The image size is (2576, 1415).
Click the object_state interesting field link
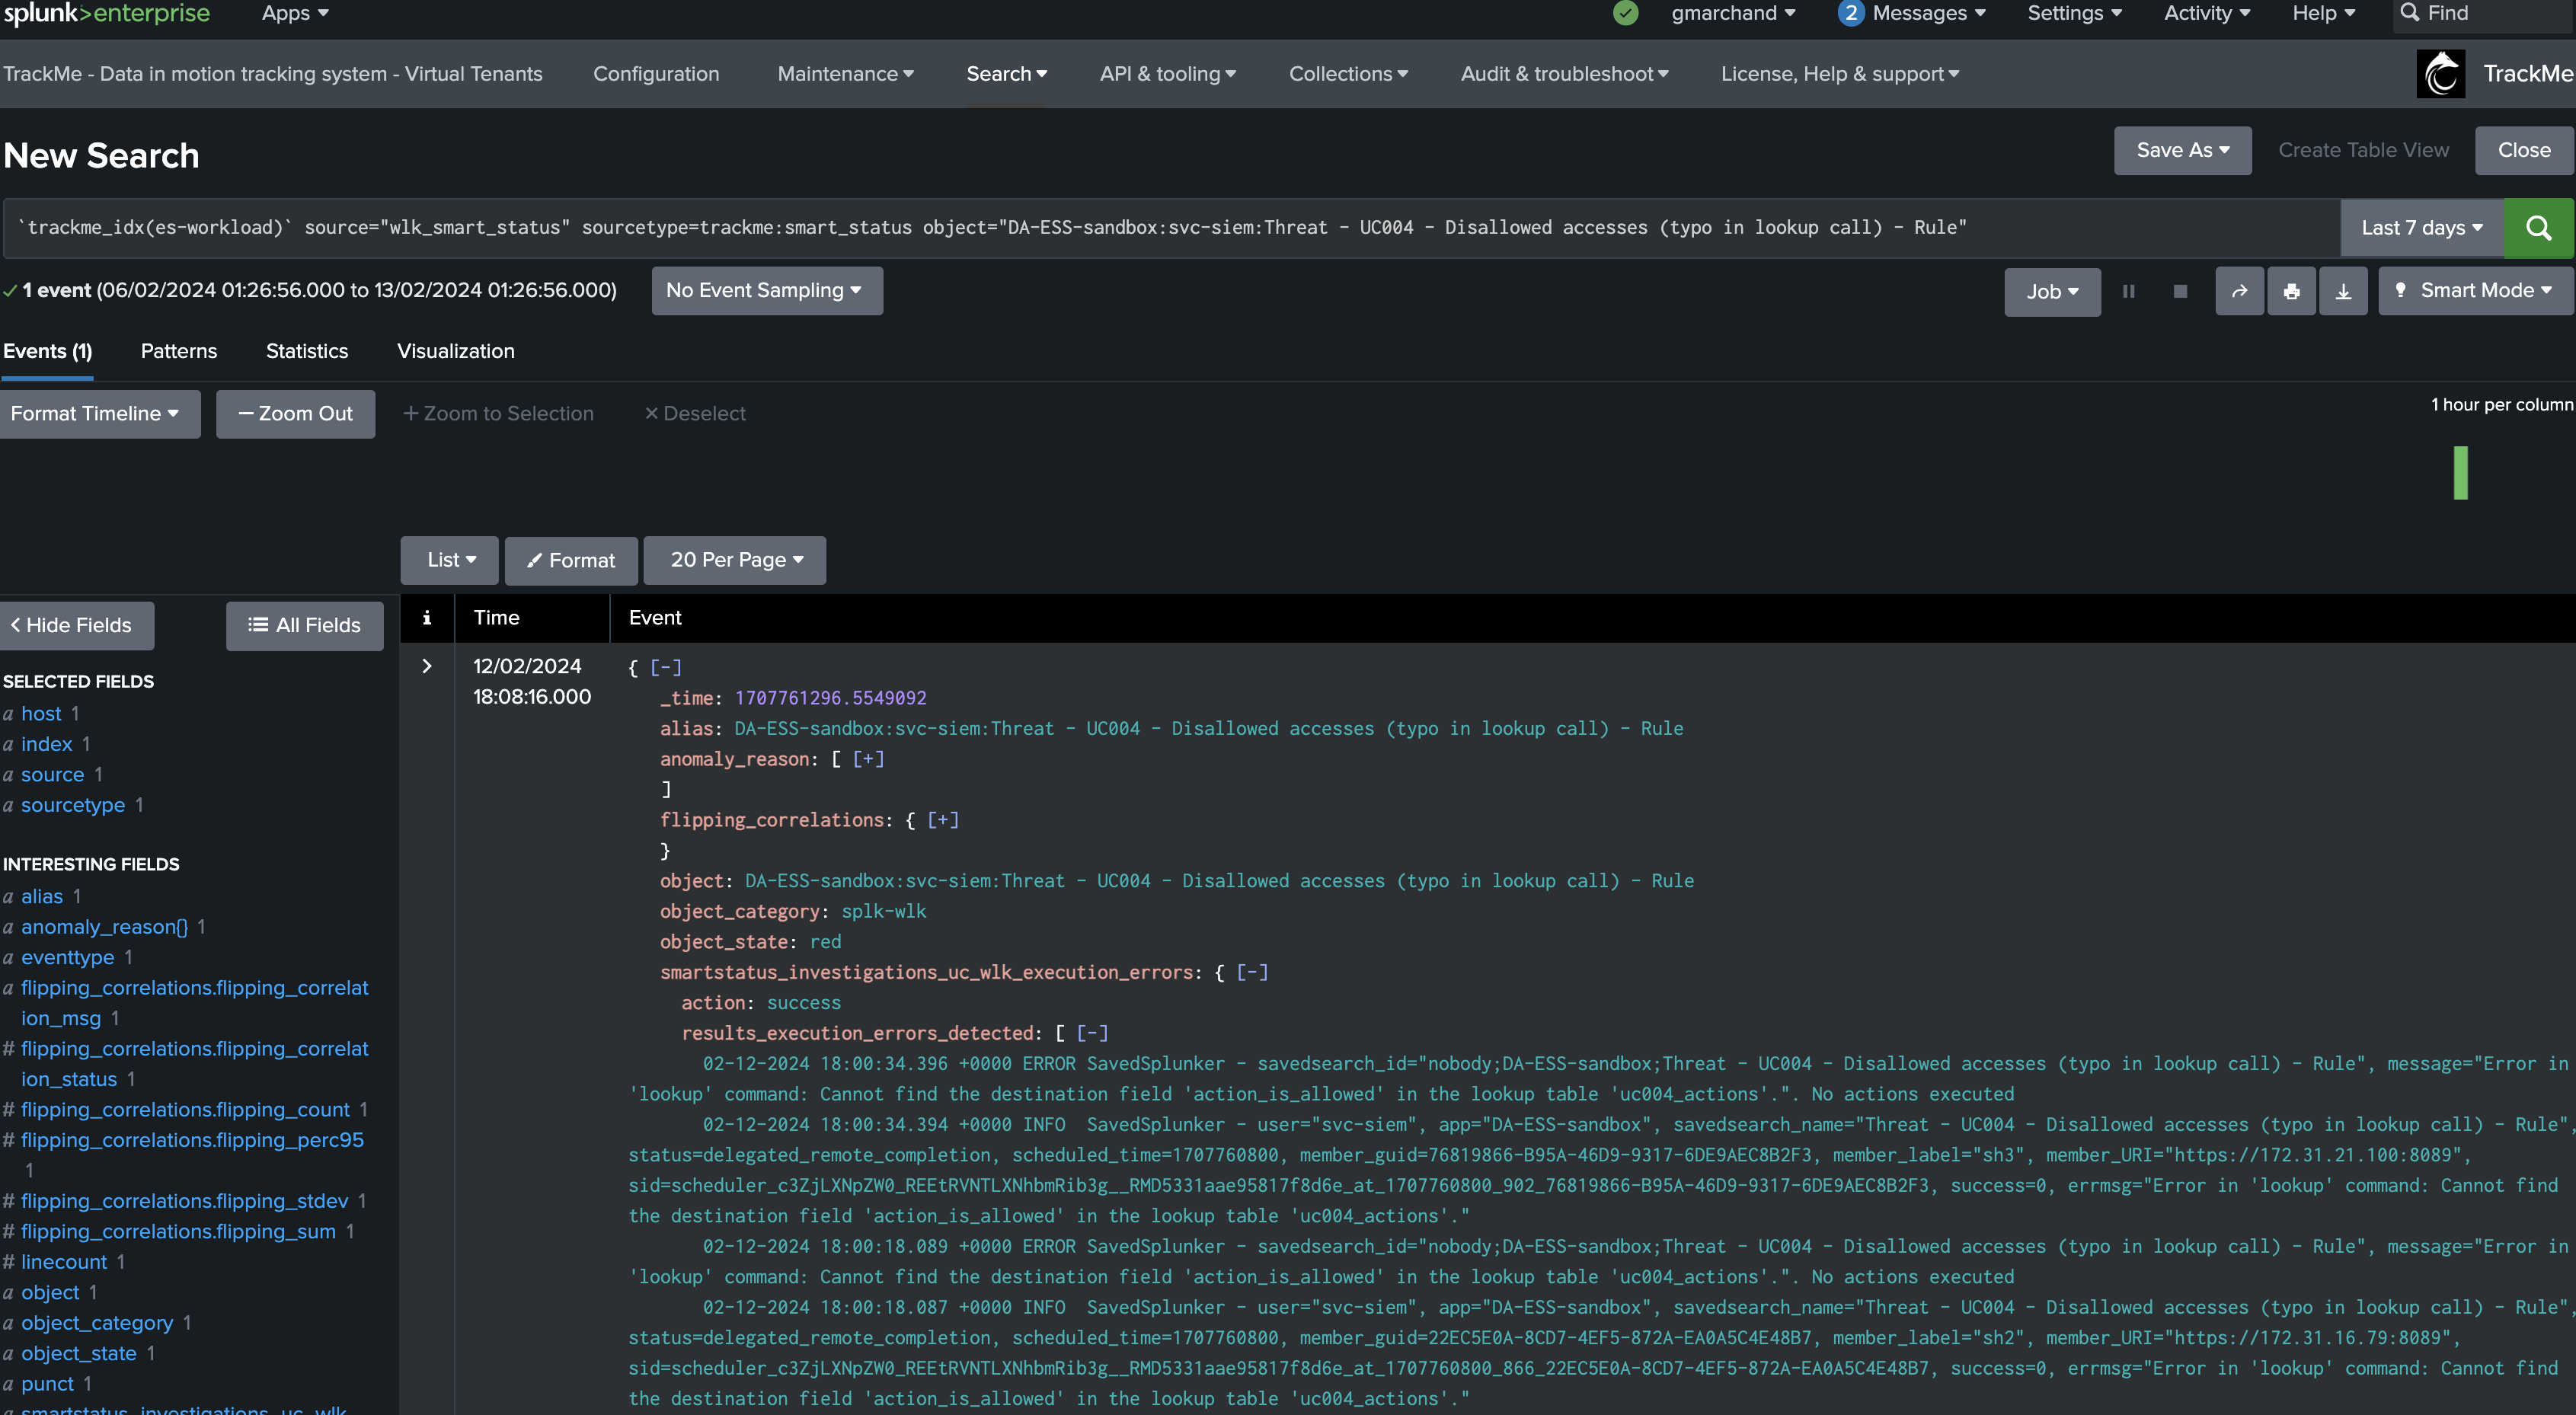(79, 1353)
